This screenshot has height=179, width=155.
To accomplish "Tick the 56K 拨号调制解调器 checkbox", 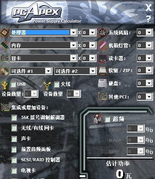I will pos(14,118).
